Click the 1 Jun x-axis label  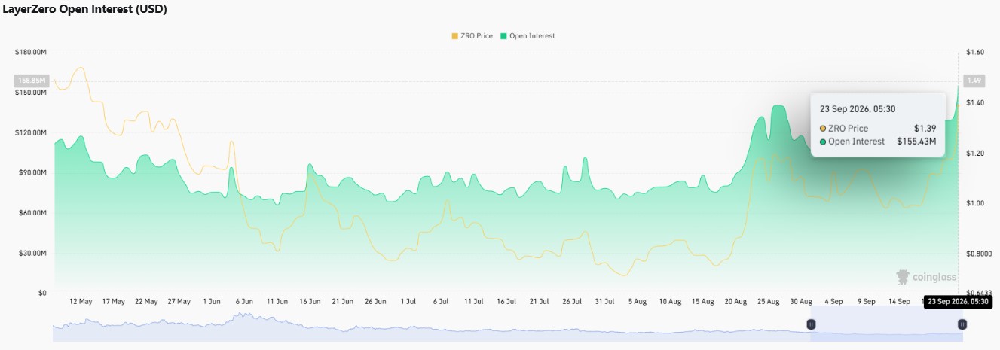212,302
